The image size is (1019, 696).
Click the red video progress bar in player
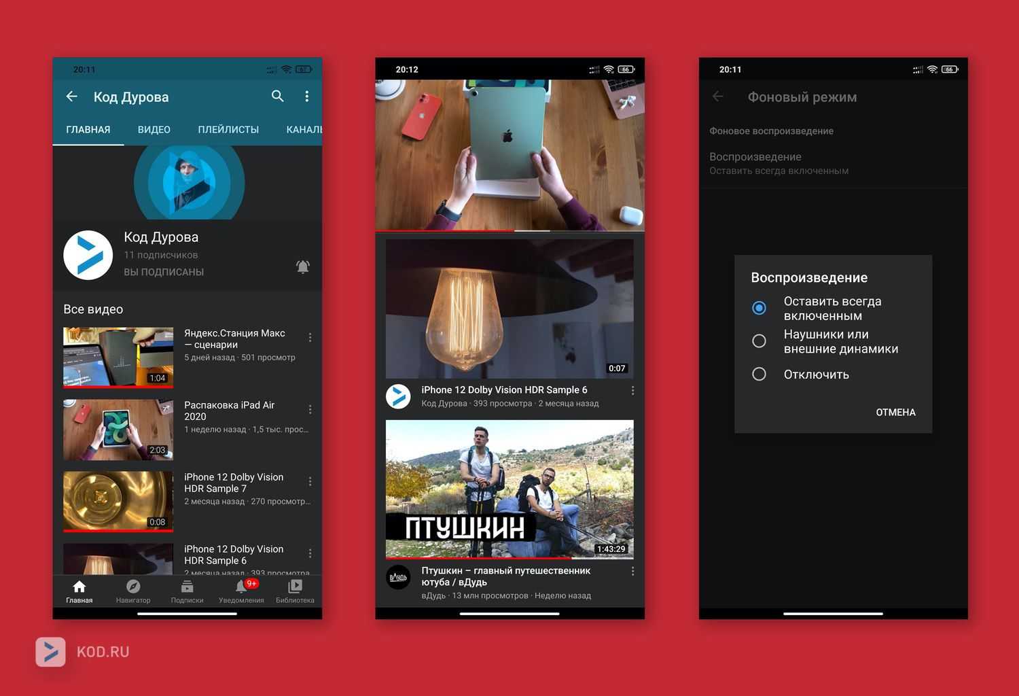point(445,231)
